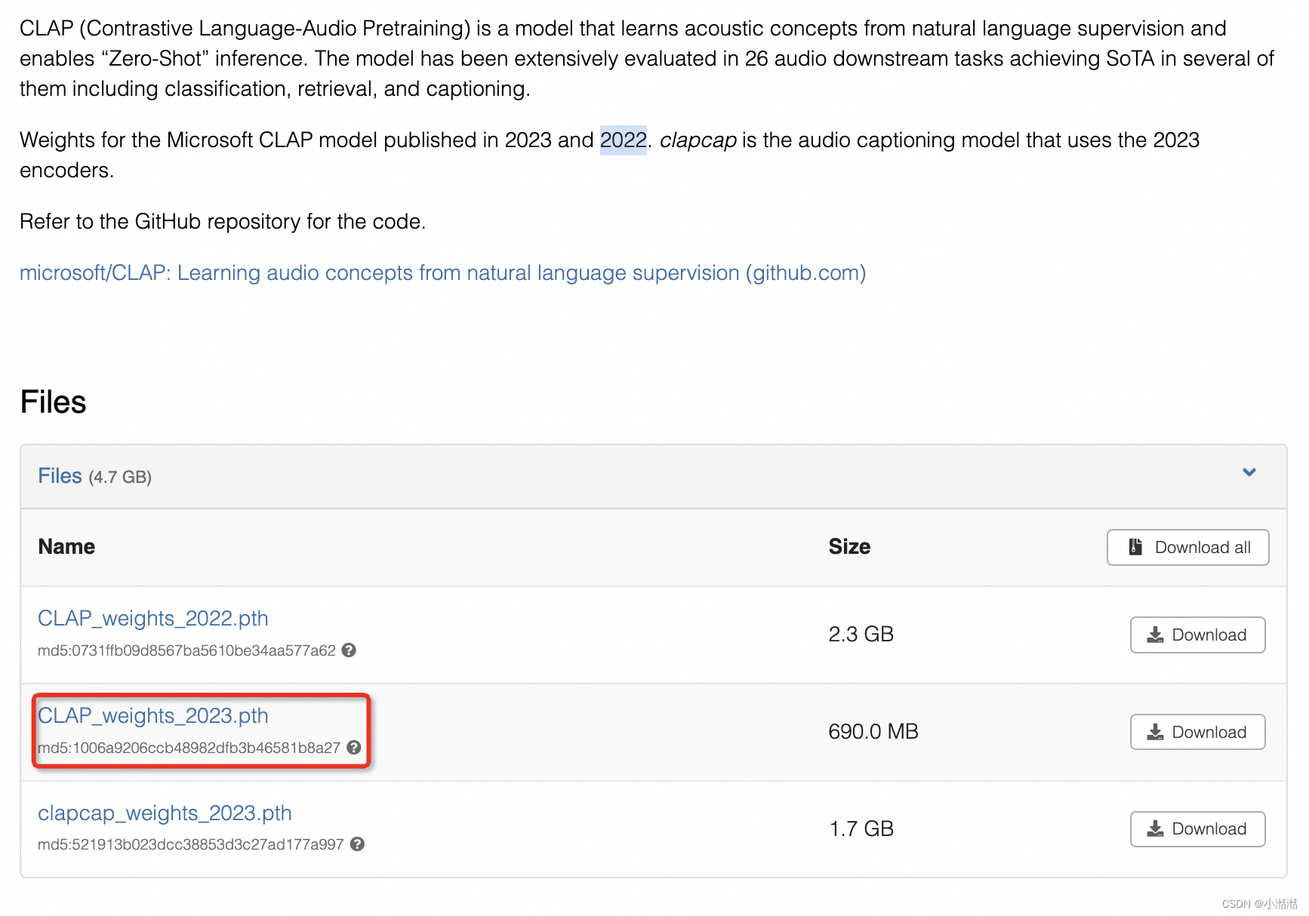Click the 2.3 GB size value
The image size is (1309, 916).
861,634
